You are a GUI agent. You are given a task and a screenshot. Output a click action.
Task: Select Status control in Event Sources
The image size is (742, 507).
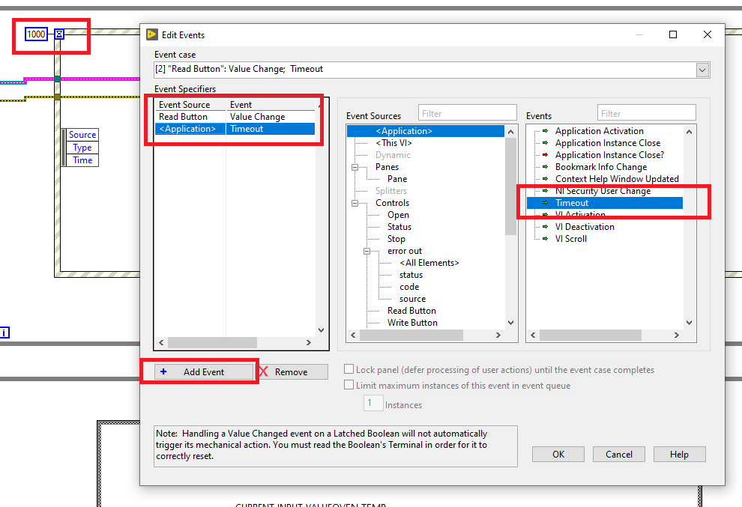point(399,227)
